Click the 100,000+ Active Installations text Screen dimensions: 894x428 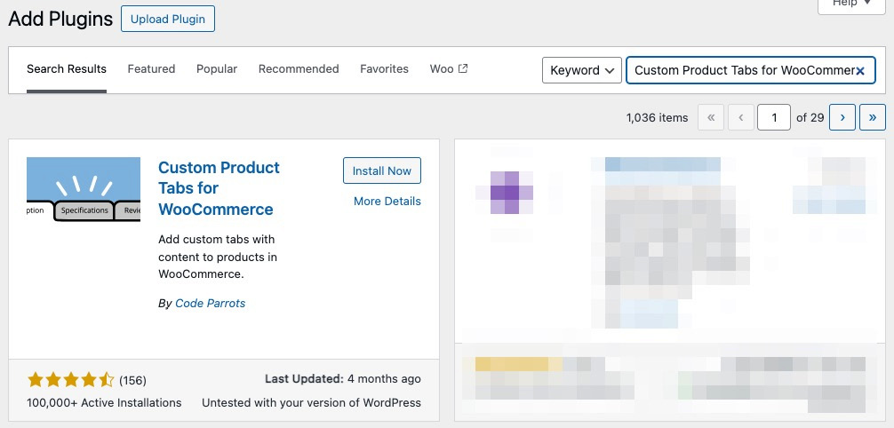click(104, 402)
